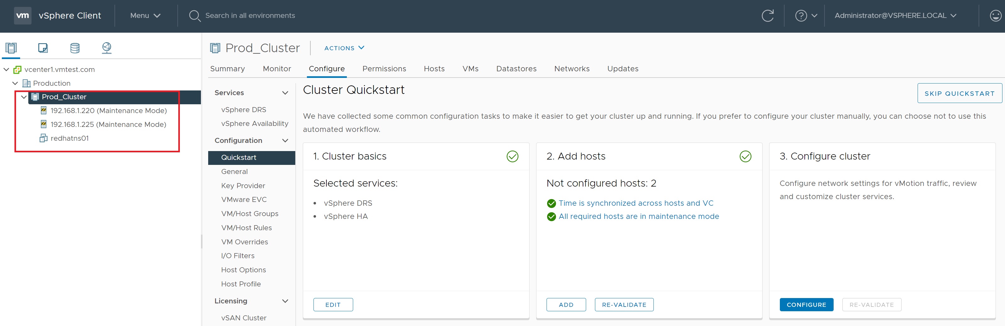
Task: Open the Datastores tab
Action: [x=516, y=69]
